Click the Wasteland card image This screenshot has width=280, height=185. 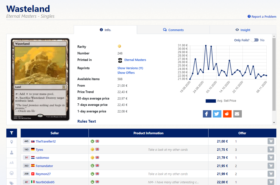[x=40, y=79]
